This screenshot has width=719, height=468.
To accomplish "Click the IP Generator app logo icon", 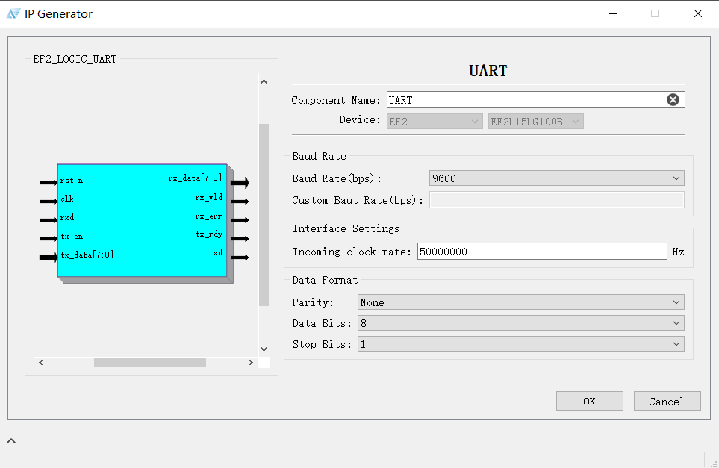I will 13,13.
